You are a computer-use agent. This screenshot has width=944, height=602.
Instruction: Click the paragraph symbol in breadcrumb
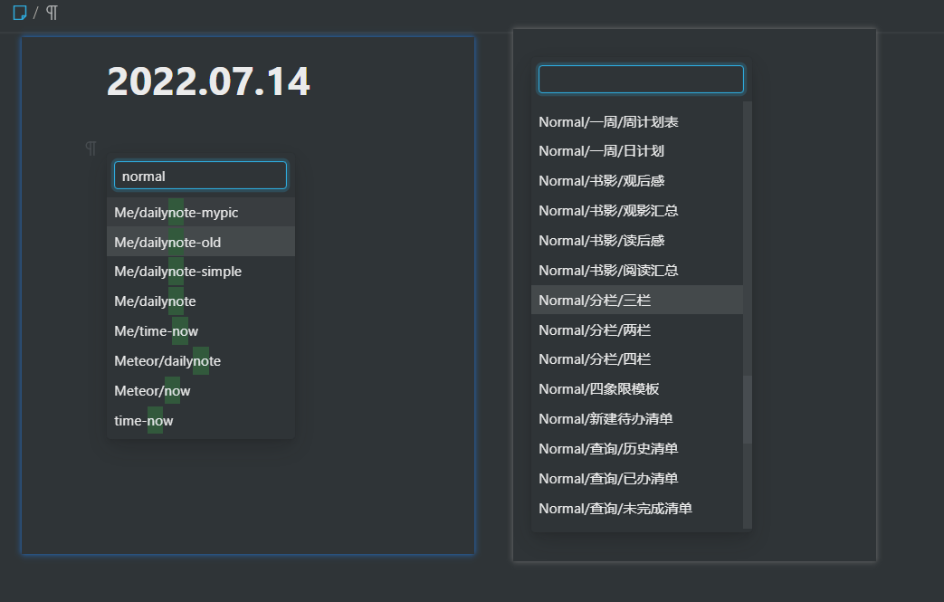(x=52, y=13)
